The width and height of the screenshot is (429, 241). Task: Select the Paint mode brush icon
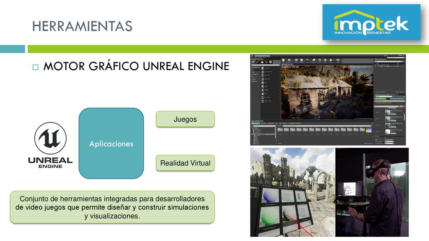(258, 62)
